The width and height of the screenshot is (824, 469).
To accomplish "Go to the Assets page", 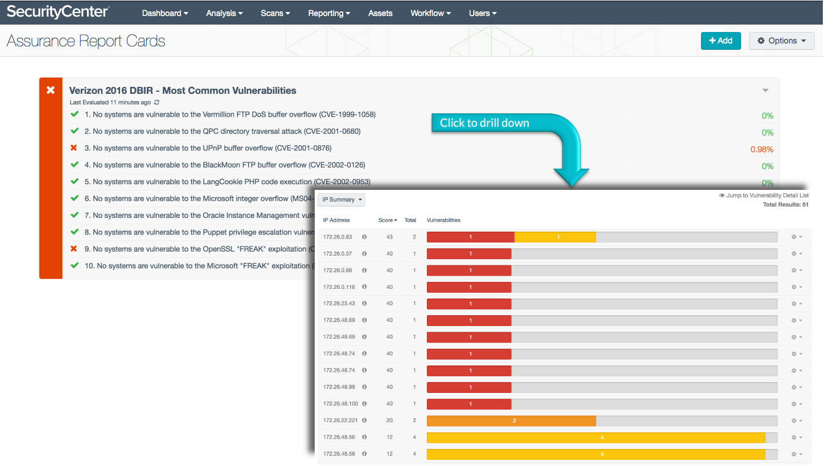I will [381, 13].
